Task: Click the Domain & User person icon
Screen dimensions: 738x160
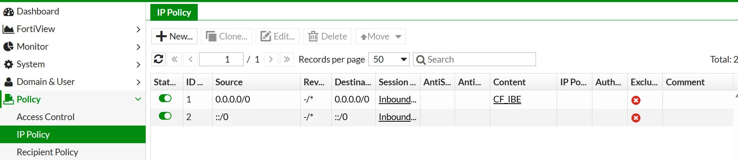Action: pos(8,82)
